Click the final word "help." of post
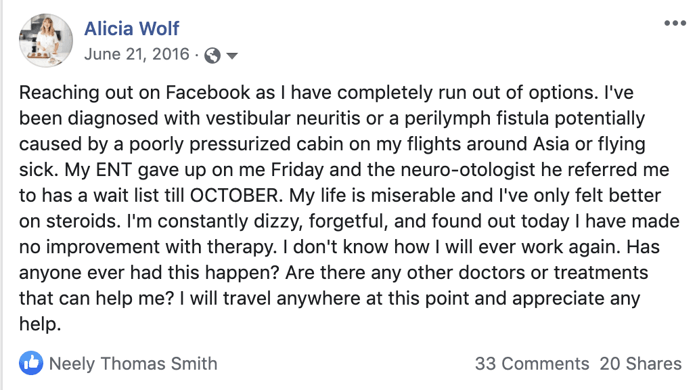The width and height of the screenshot is (697, 390). click(40, 324)
